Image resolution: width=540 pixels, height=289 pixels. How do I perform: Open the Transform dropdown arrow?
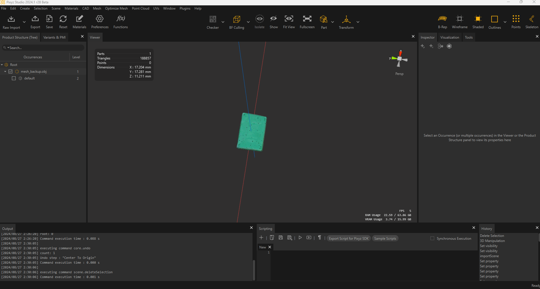[358, 22]
